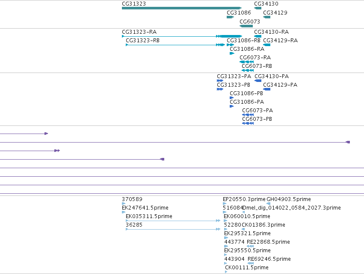The height and width of the screenshot is (274, 364).
Task: Select the CG6073-PB protein label
Action: pyautogui.click(x=257, y=119)
